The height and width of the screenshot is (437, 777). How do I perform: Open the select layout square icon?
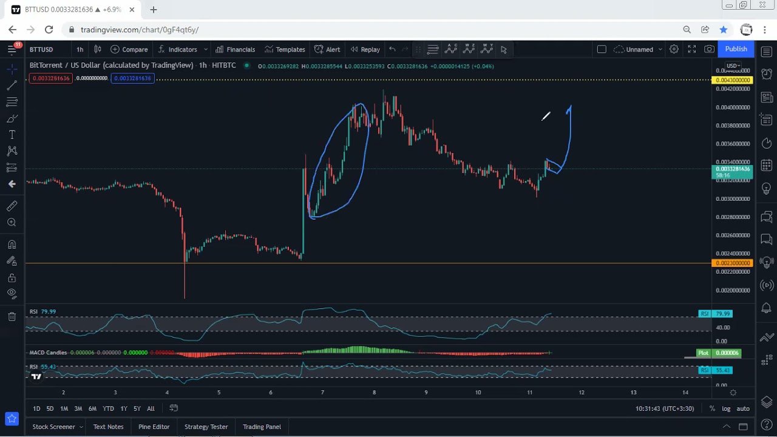(x=602, y=49)
